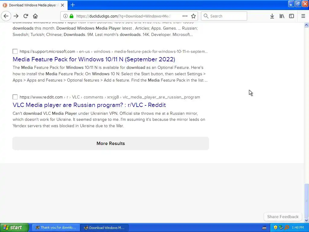This screenshot has height=232, width=309.
Task: Switch to Download Windows M... taskbar window
Action: [x=105, y=227]
